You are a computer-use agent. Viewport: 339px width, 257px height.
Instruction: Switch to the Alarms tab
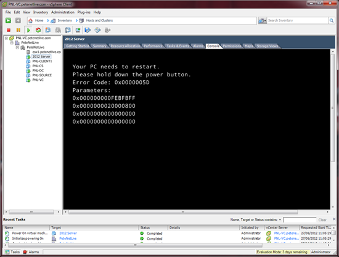pyautogui.click(x=198, y=46)
